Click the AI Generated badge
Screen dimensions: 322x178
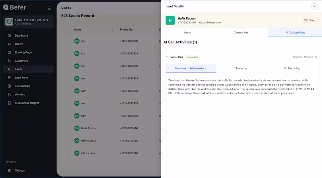coord(197,68)
